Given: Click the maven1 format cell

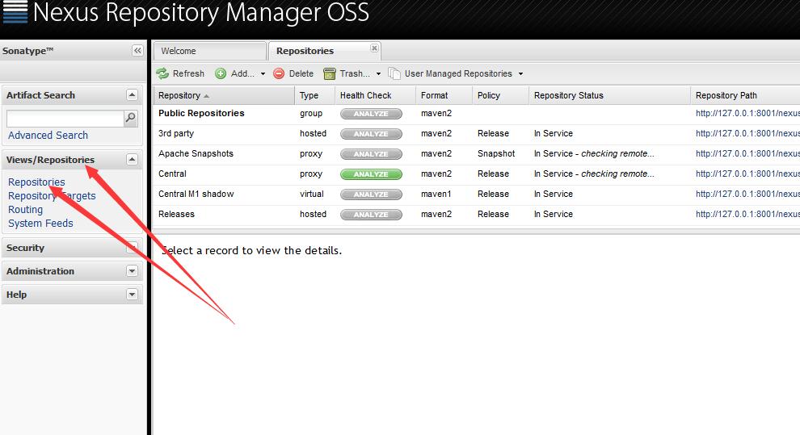Looking at the screenshot, I should click(x=436, y=194).
